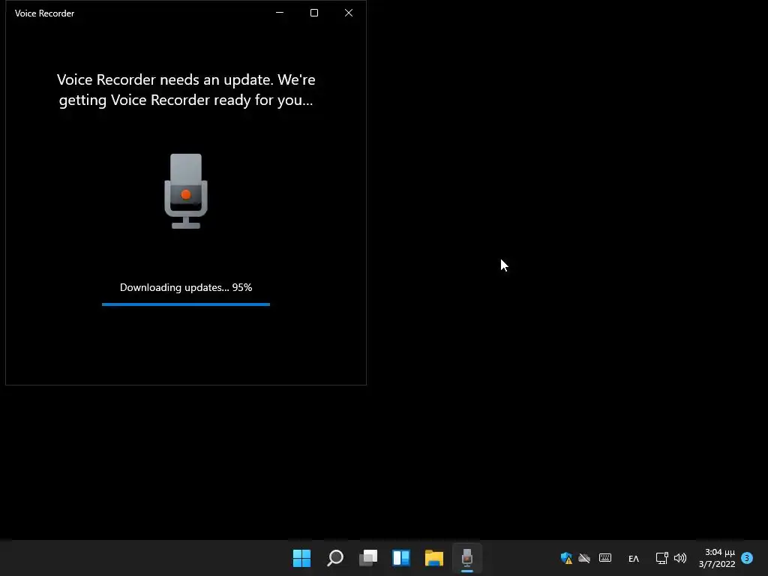768x576 pixels.
Task: Click the microphone image in Voice Recorder
Action: 186,191
